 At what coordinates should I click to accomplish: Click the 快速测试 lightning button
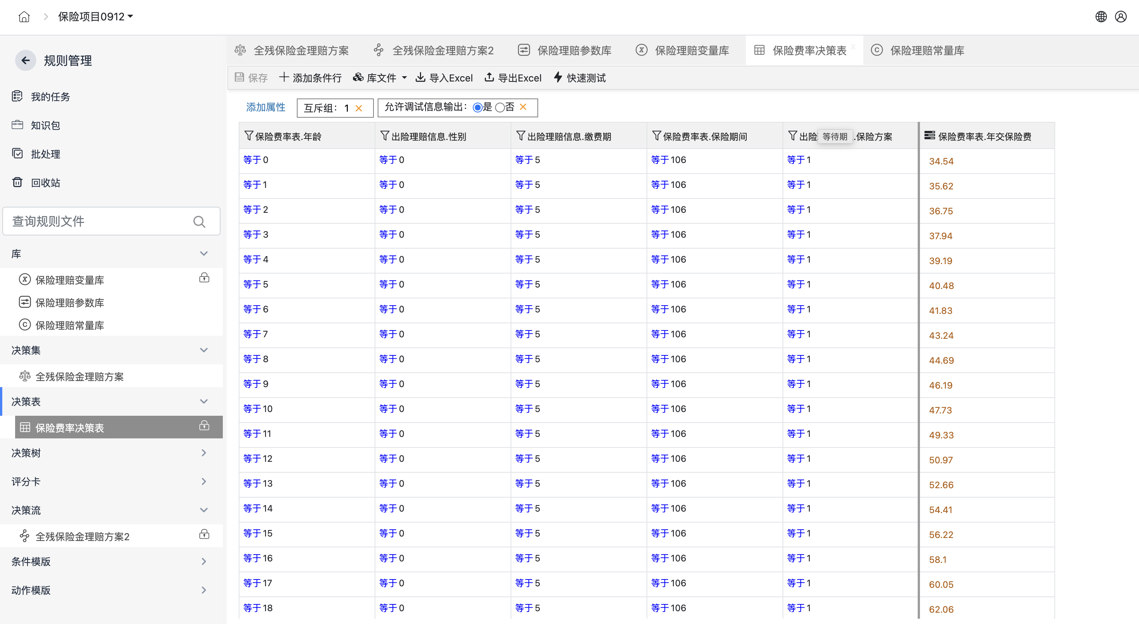click(579, 78)
